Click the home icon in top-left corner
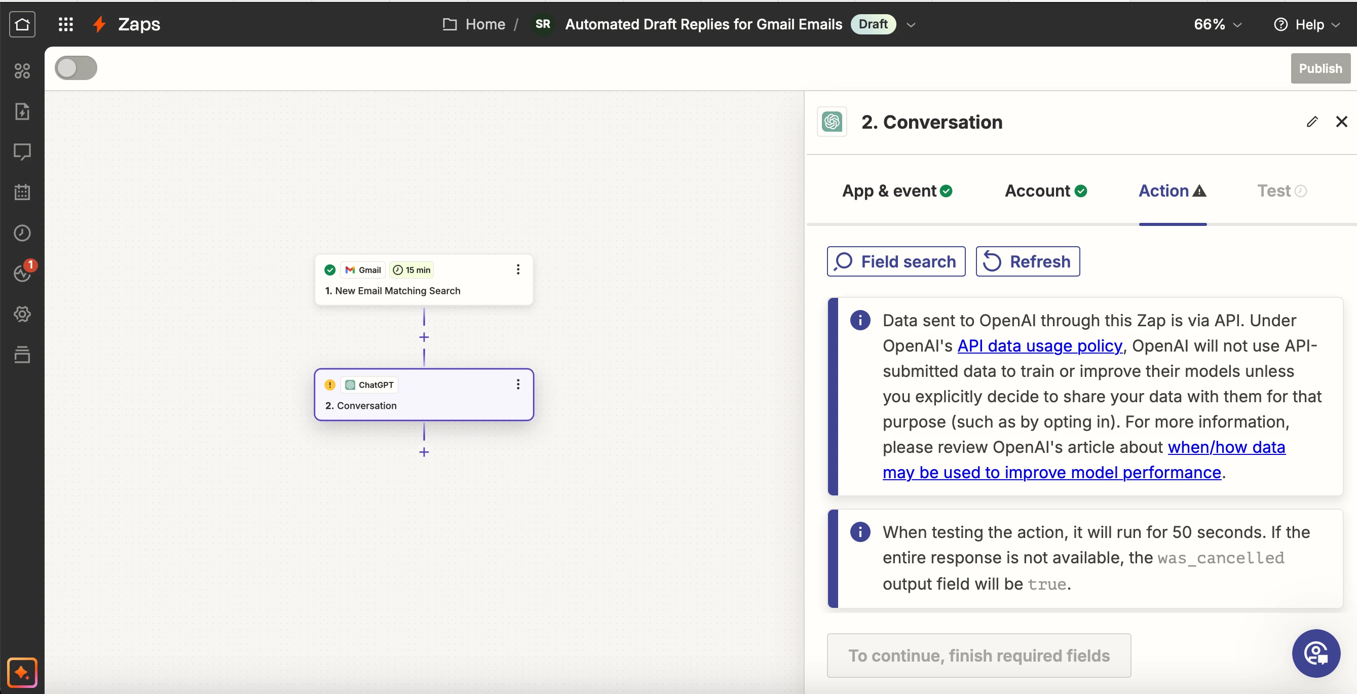The image size is (1357, 694). 22,24
